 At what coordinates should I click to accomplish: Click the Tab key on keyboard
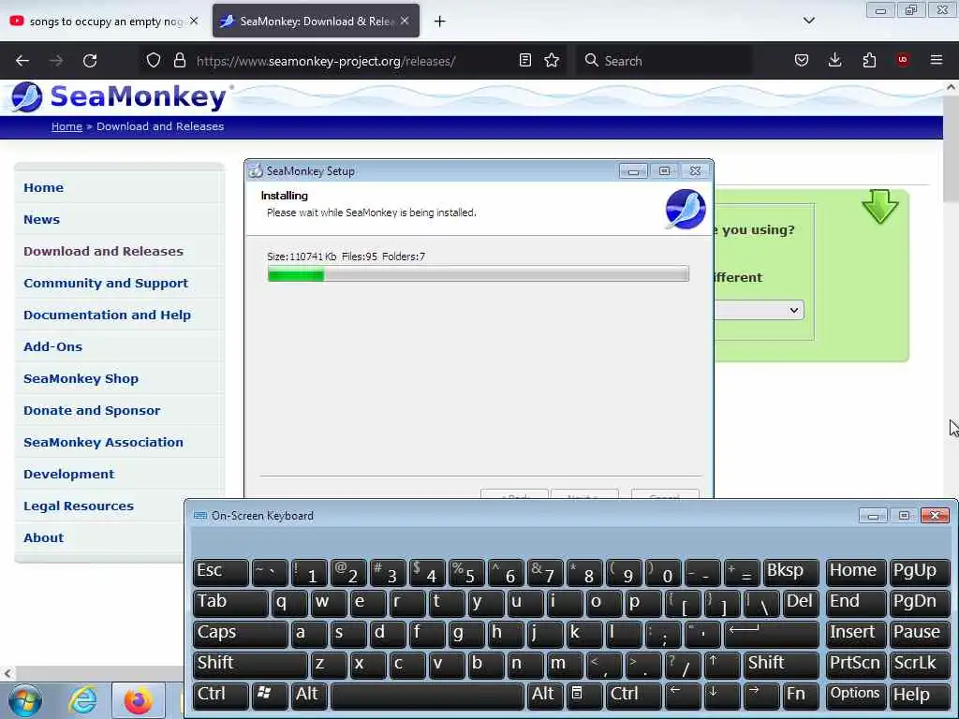[x=230, y=602]
